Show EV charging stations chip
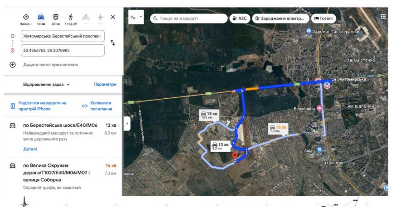415x207 pixels. pyautogui.click(x=280, y=19)
